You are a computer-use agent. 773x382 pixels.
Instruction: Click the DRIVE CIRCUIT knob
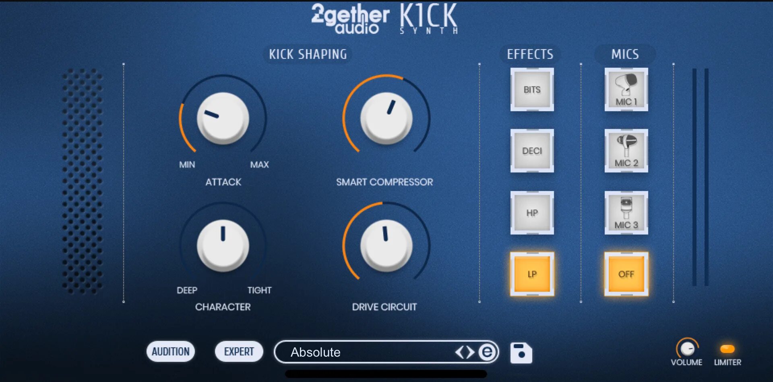386,245
